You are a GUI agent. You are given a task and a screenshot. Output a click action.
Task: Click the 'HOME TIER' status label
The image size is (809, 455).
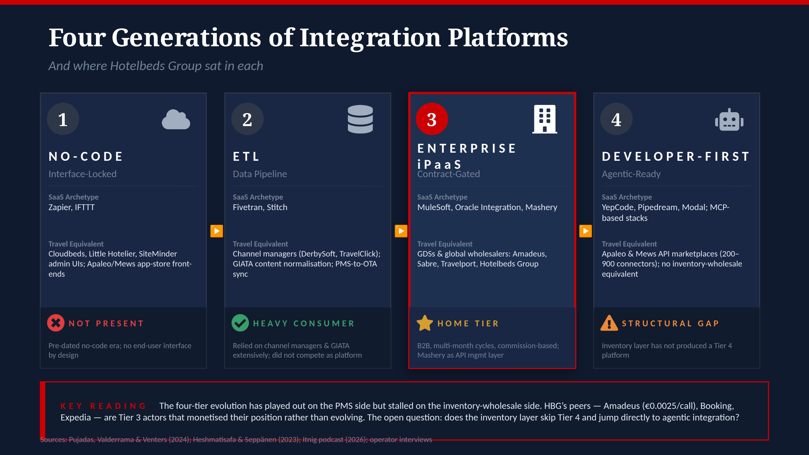click(468, 323)
